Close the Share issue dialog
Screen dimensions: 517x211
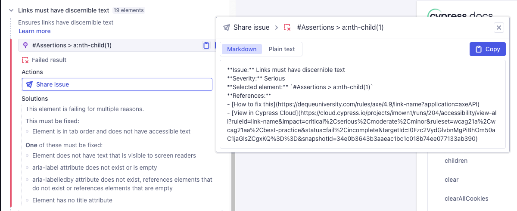tap(499, 28)
